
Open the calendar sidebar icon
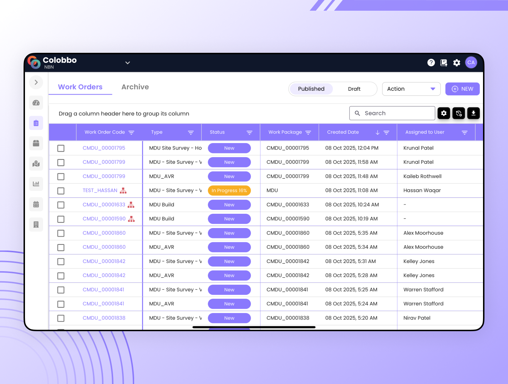[x=36, y=204]
